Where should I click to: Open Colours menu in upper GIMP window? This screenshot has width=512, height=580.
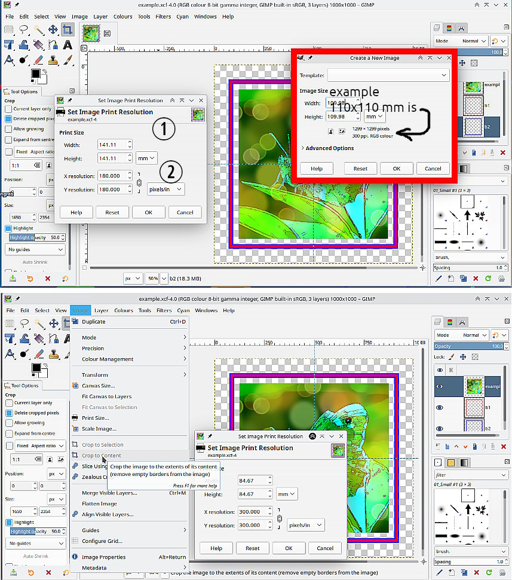pyautogui.click(x=122, y=17)
